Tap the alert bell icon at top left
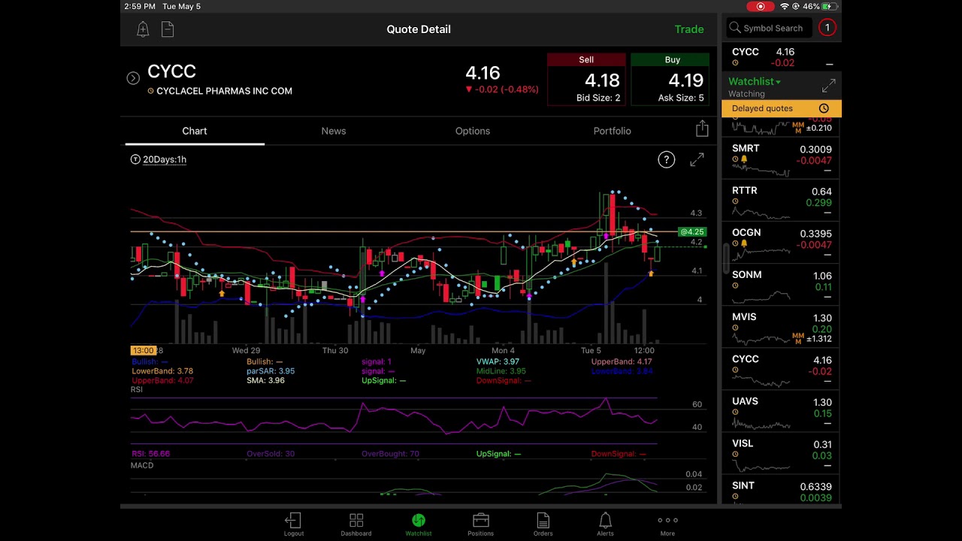The width and height of the screenshot is (962, 541). pyautogui.click(x=143, y=29)
